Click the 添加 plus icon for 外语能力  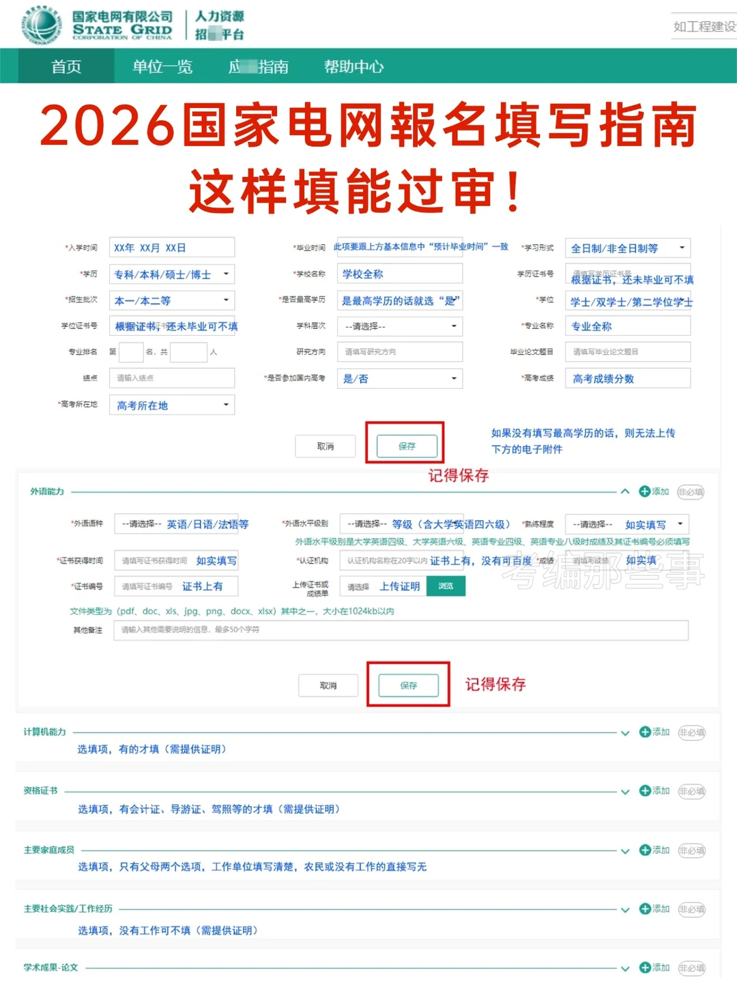[x=644, y=491]
